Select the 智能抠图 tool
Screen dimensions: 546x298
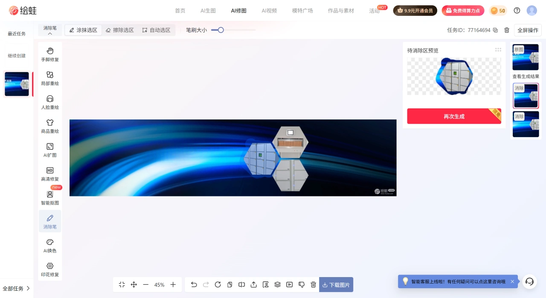pos(50,197)
